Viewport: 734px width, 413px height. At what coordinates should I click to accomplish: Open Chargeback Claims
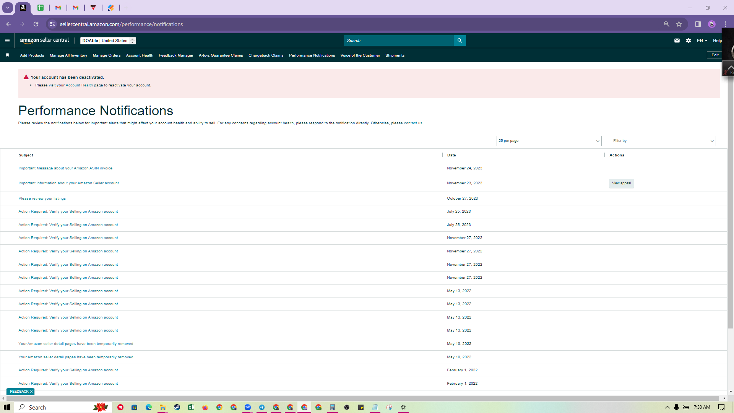[266, 55]
